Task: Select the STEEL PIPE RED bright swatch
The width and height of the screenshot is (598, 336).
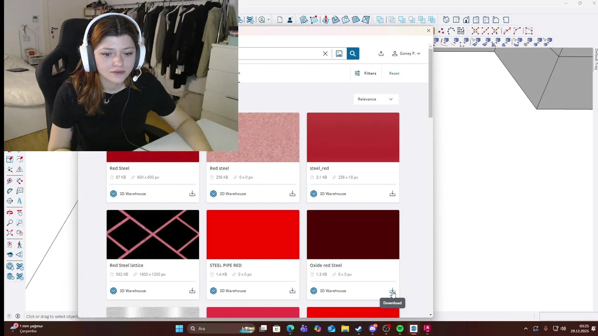Action: 253,234
